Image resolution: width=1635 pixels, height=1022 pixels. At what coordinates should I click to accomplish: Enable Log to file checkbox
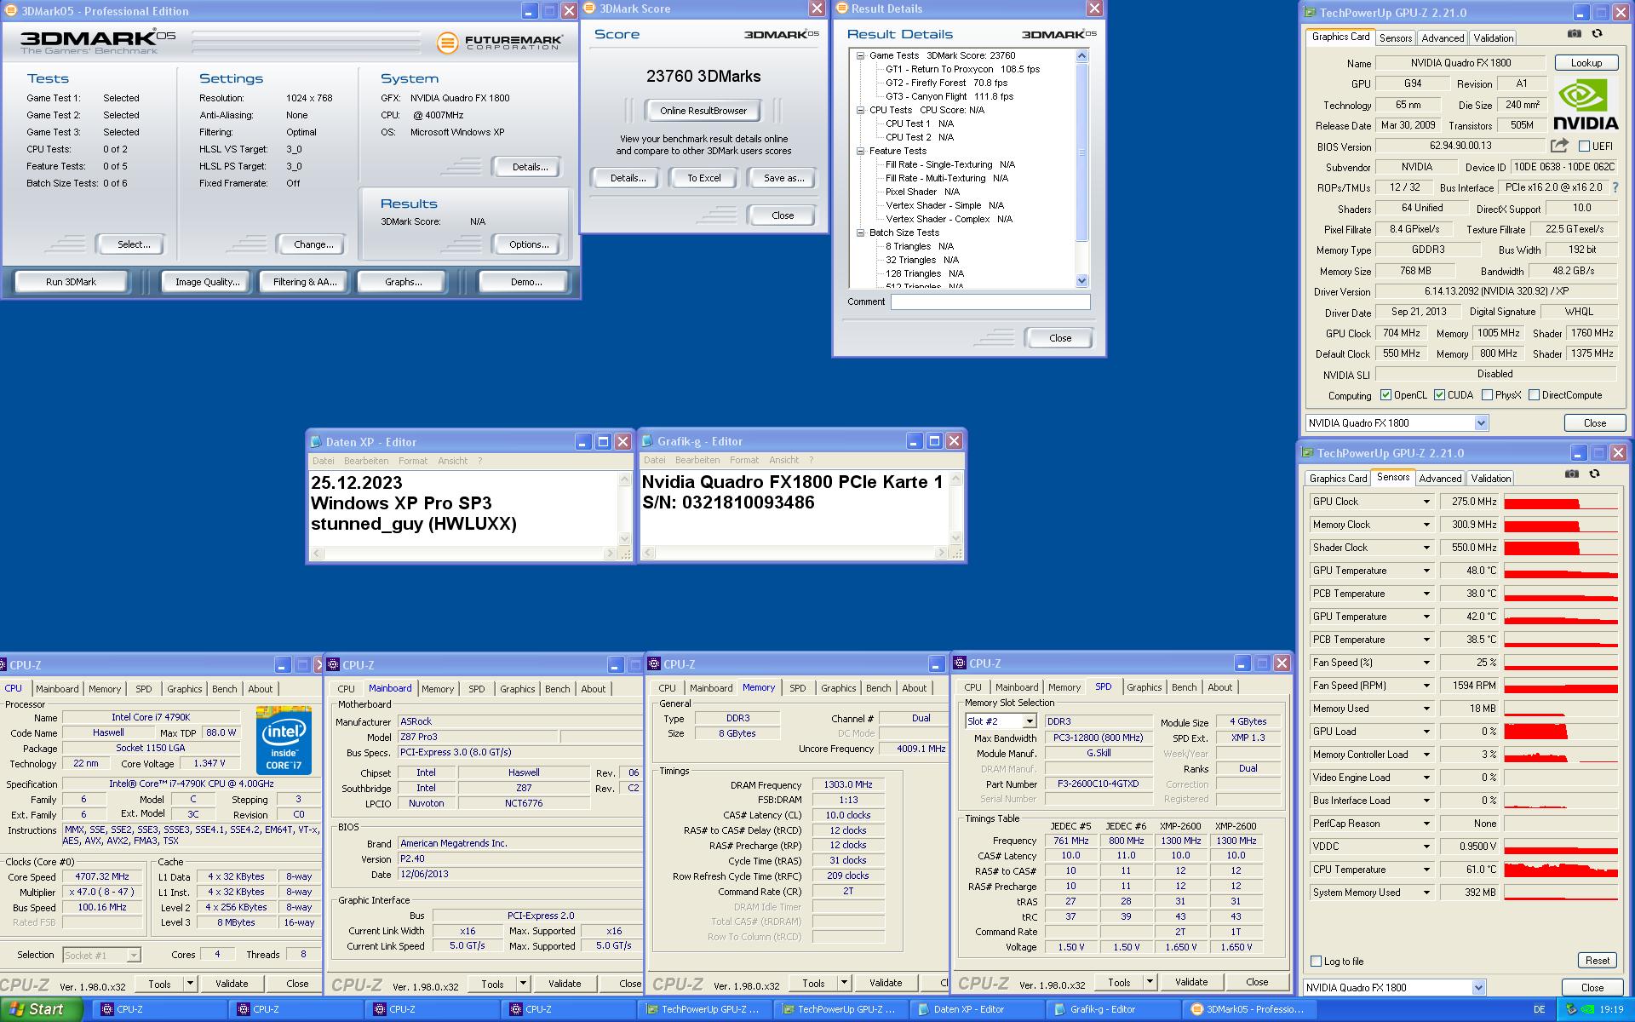[x=1316, y=962]
